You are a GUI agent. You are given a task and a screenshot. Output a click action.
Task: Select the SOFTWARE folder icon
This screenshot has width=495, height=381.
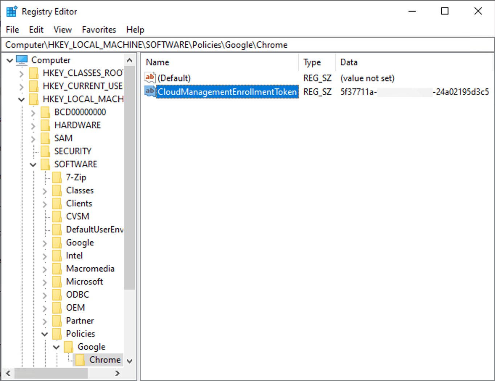click(45, 164)
